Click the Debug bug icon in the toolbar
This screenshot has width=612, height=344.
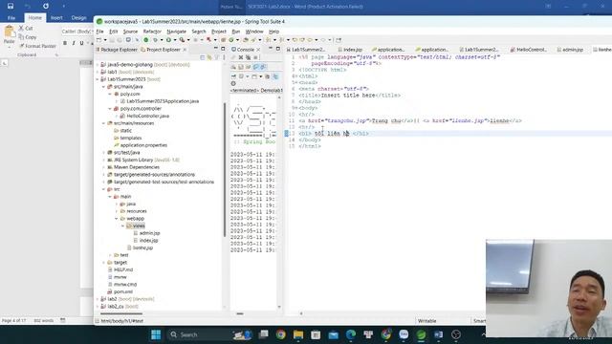(155, 40)
